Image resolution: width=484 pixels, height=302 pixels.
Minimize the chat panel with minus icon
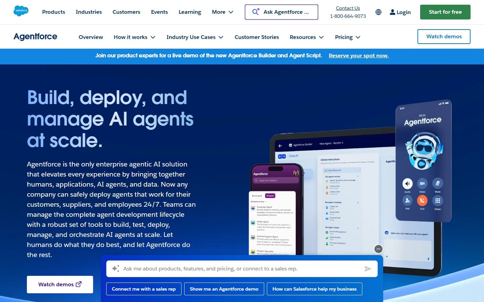(x=378, y=249)
